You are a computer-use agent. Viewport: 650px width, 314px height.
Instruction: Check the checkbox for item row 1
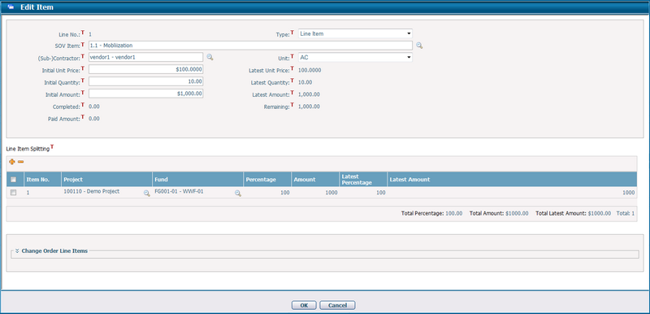[x=13, y=193]
